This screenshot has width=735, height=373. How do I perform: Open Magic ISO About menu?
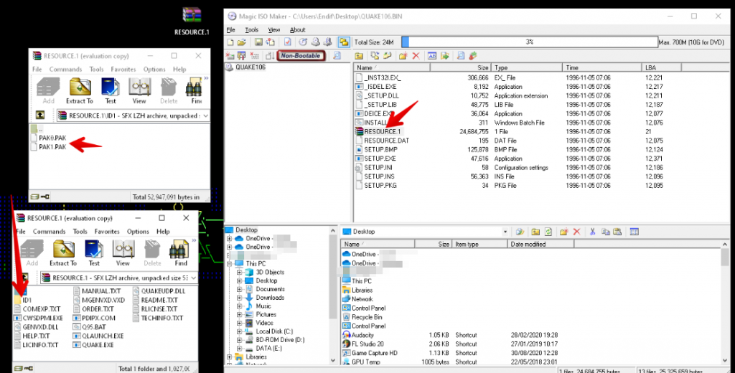(297, 29)
